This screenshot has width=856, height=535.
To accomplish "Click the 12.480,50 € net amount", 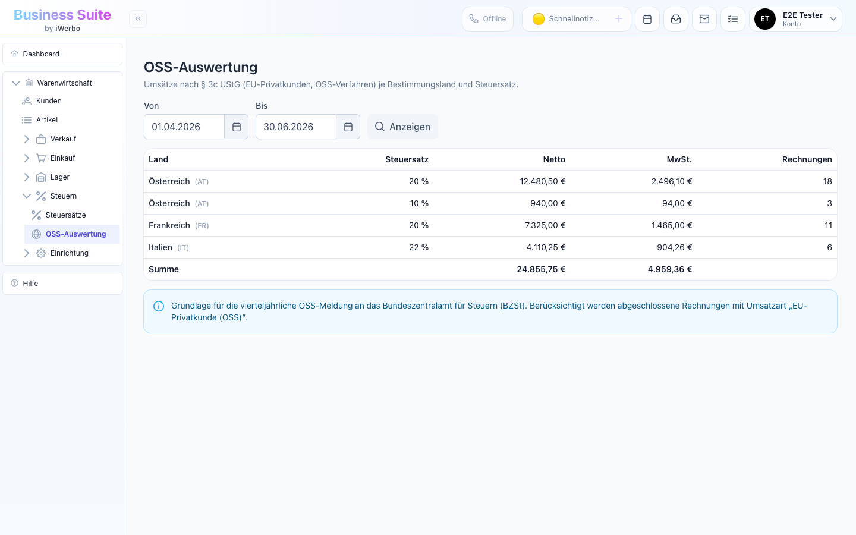I will (x=542, y=181).
